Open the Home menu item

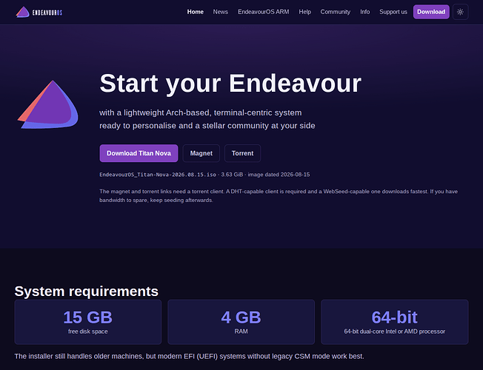pos(196,12)
